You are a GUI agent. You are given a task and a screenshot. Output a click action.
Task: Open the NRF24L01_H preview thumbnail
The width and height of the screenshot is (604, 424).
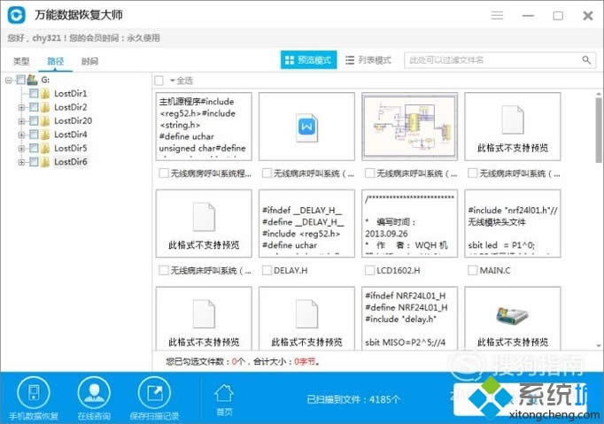pyautogui.click(x=409, y=318)
